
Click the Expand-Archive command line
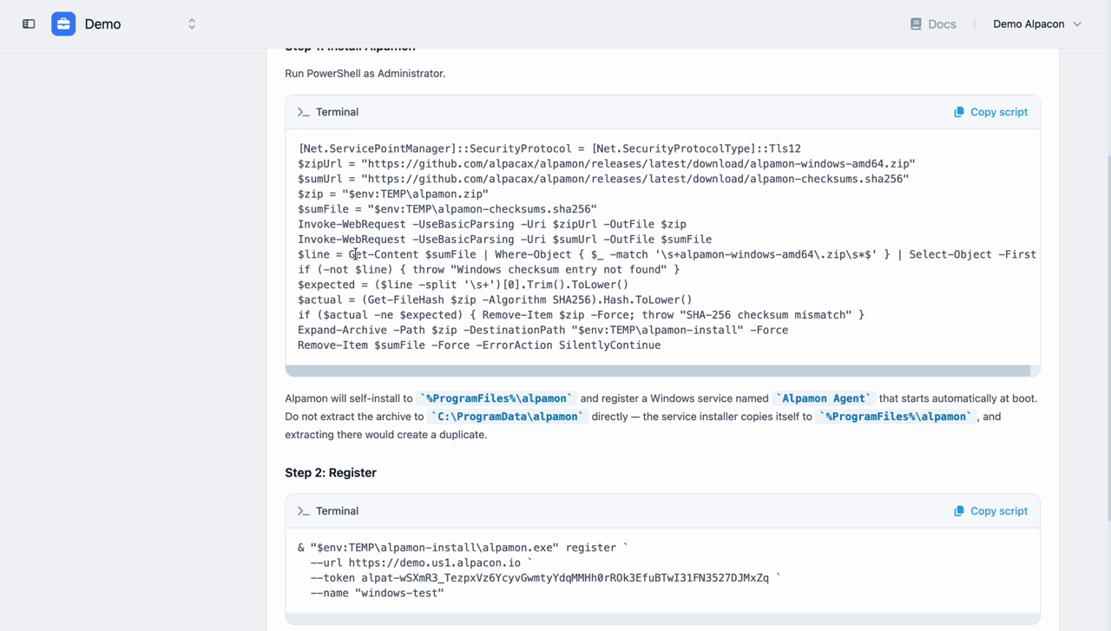click(x=543, y=330)
